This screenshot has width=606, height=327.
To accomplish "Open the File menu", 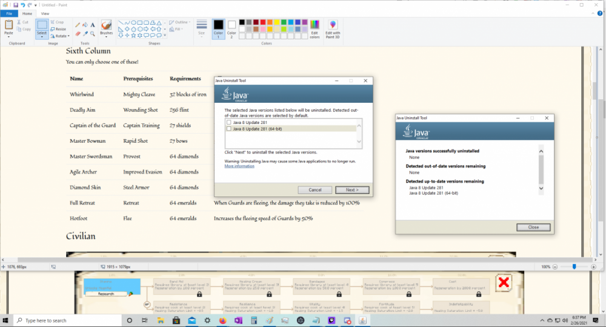I will click(x=8, y=13).
